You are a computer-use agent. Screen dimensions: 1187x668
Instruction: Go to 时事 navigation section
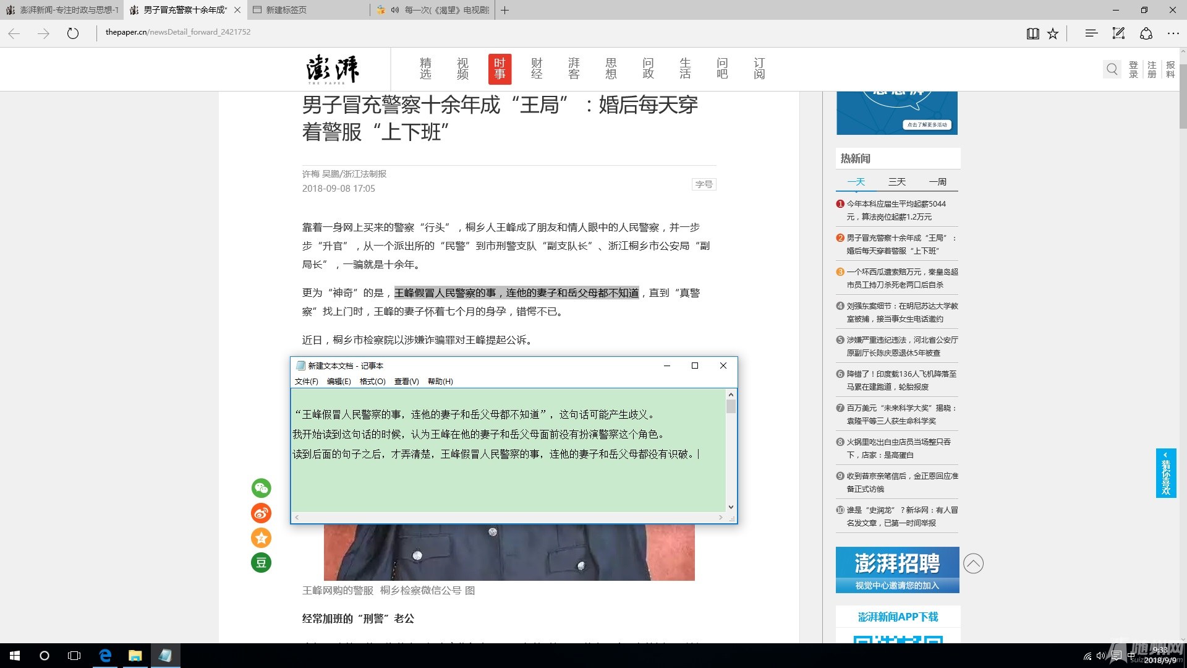click(500, 69)
